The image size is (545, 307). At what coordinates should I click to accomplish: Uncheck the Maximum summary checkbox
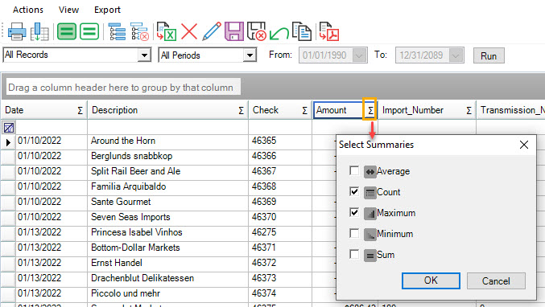point(354,212)
